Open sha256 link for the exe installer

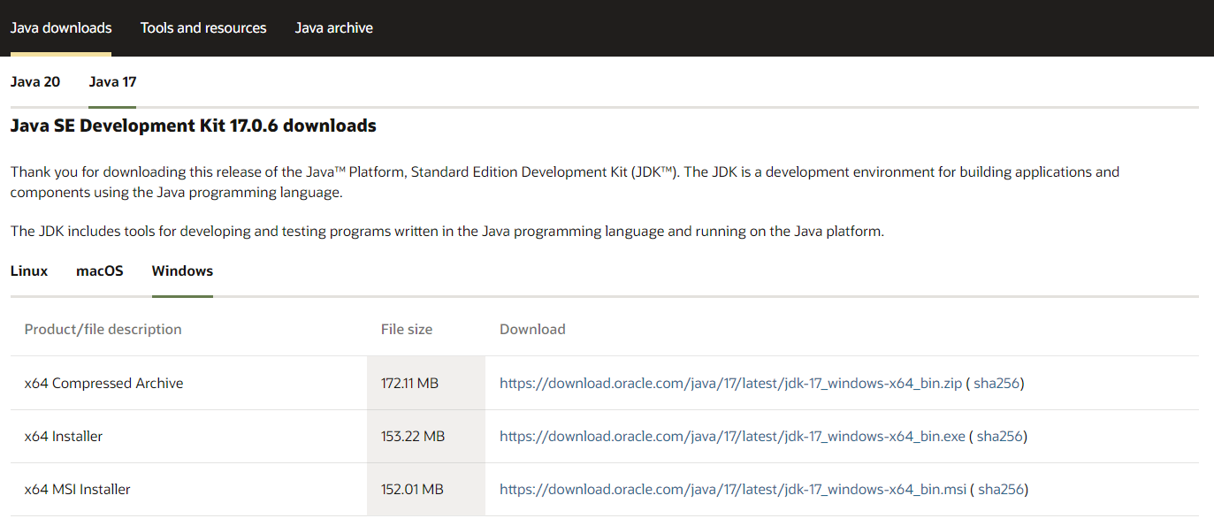click(x=1000, y=437)
